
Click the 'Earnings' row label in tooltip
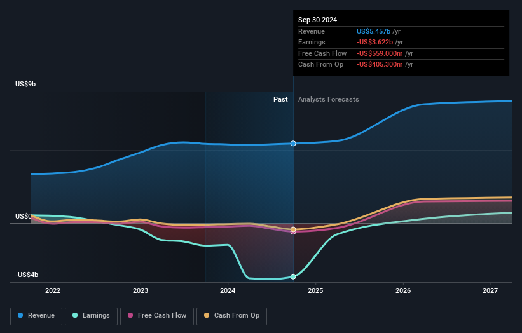tap(312, 42)
